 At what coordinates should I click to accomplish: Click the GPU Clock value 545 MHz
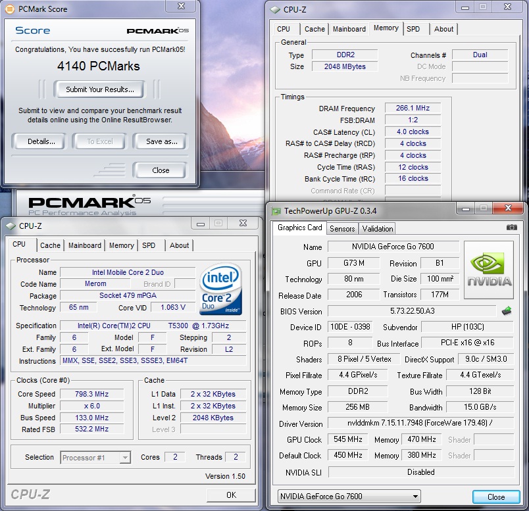pyautogui.click(x=348, y=439)
